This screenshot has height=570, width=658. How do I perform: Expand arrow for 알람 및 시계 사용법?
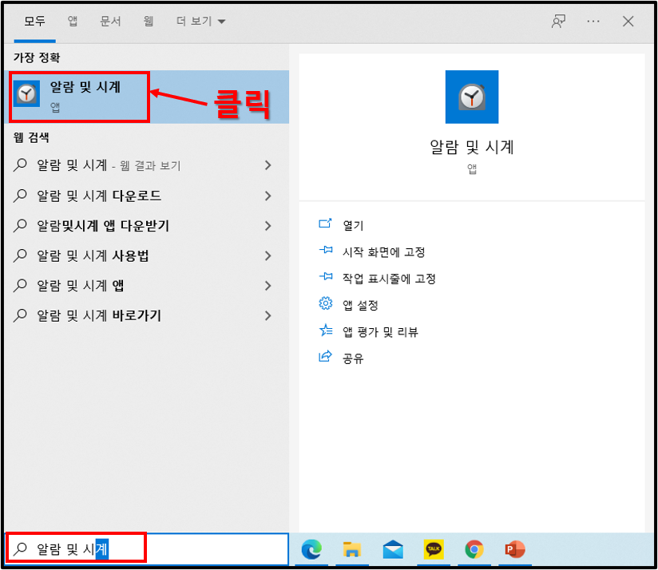point(268,255)
